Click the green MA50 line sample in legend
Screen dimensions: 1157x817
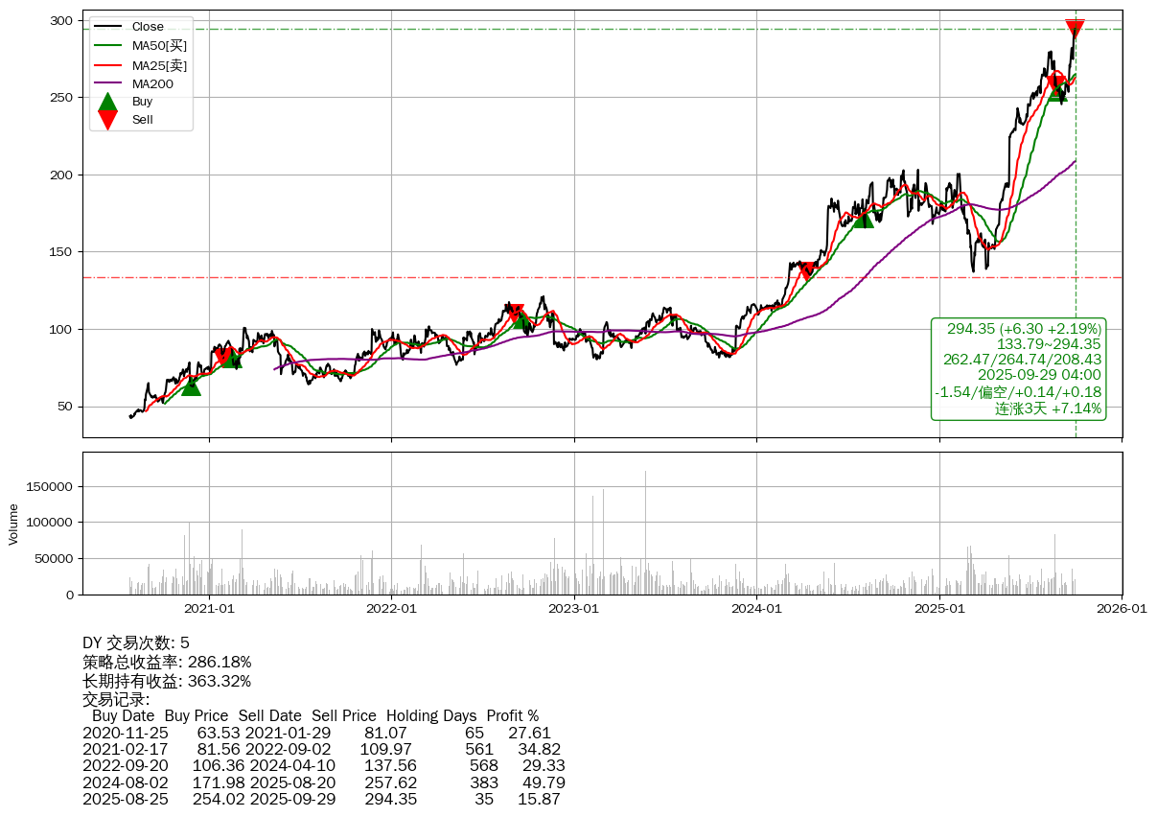tap(108, 45)
